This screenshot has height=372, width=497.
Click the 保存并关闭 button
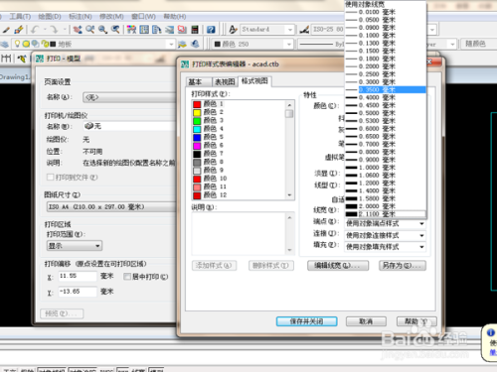306,321
